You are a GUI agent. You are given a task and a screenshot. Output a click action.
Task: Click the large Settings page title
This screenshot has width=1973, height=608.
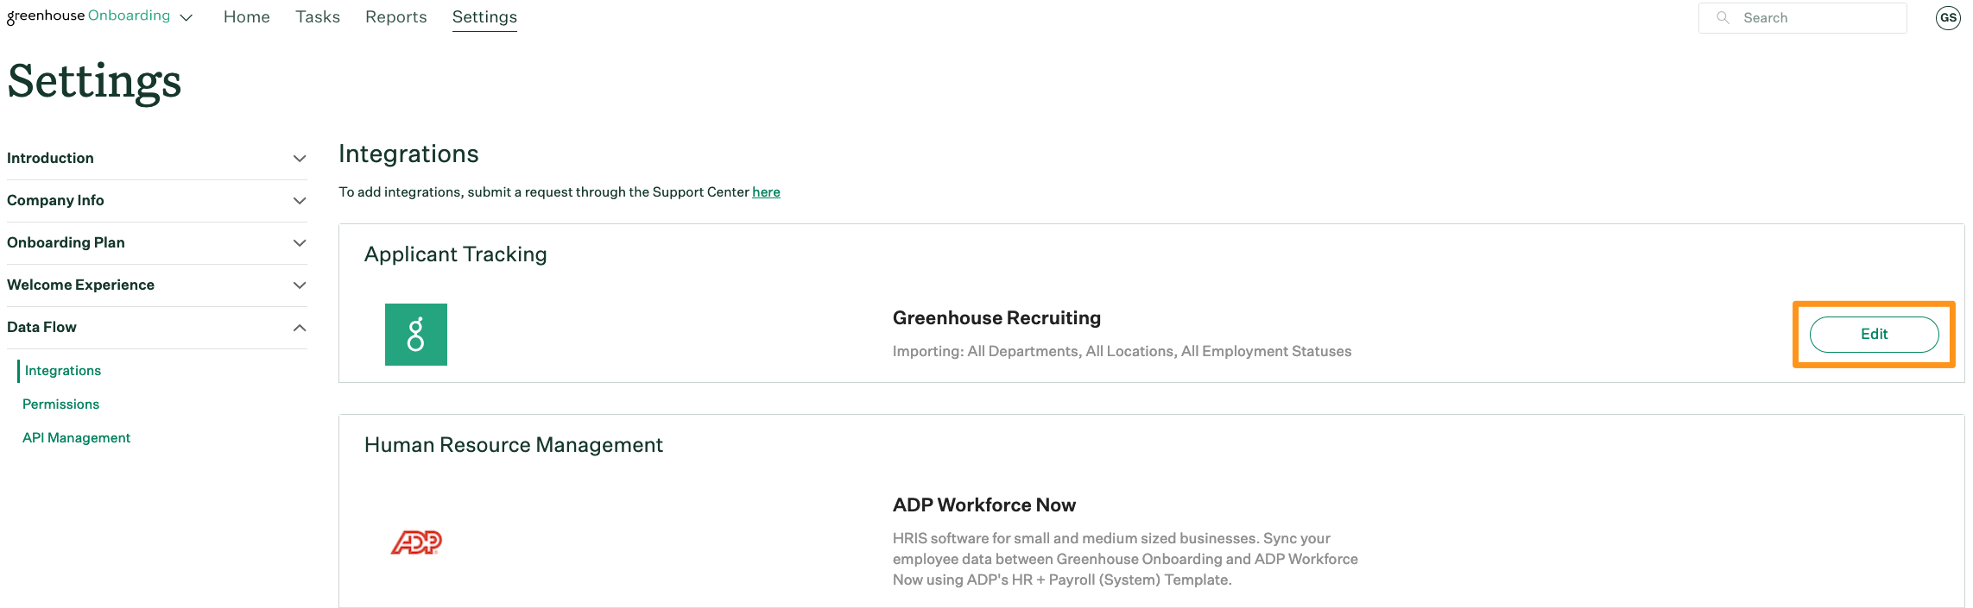94,82
